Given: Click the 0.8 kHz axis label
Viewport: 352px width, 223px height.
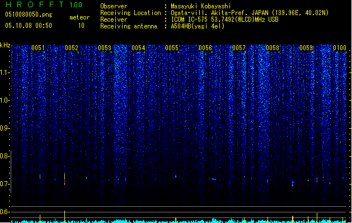Looking at the screenshot, I should tap(5, 156).
